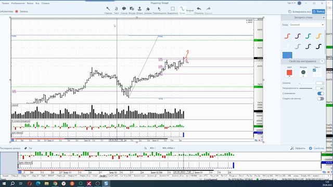Switch to Snagit taskbar icon
The image size is (333, 187).
pyautogui.click(x=106, y=183)
